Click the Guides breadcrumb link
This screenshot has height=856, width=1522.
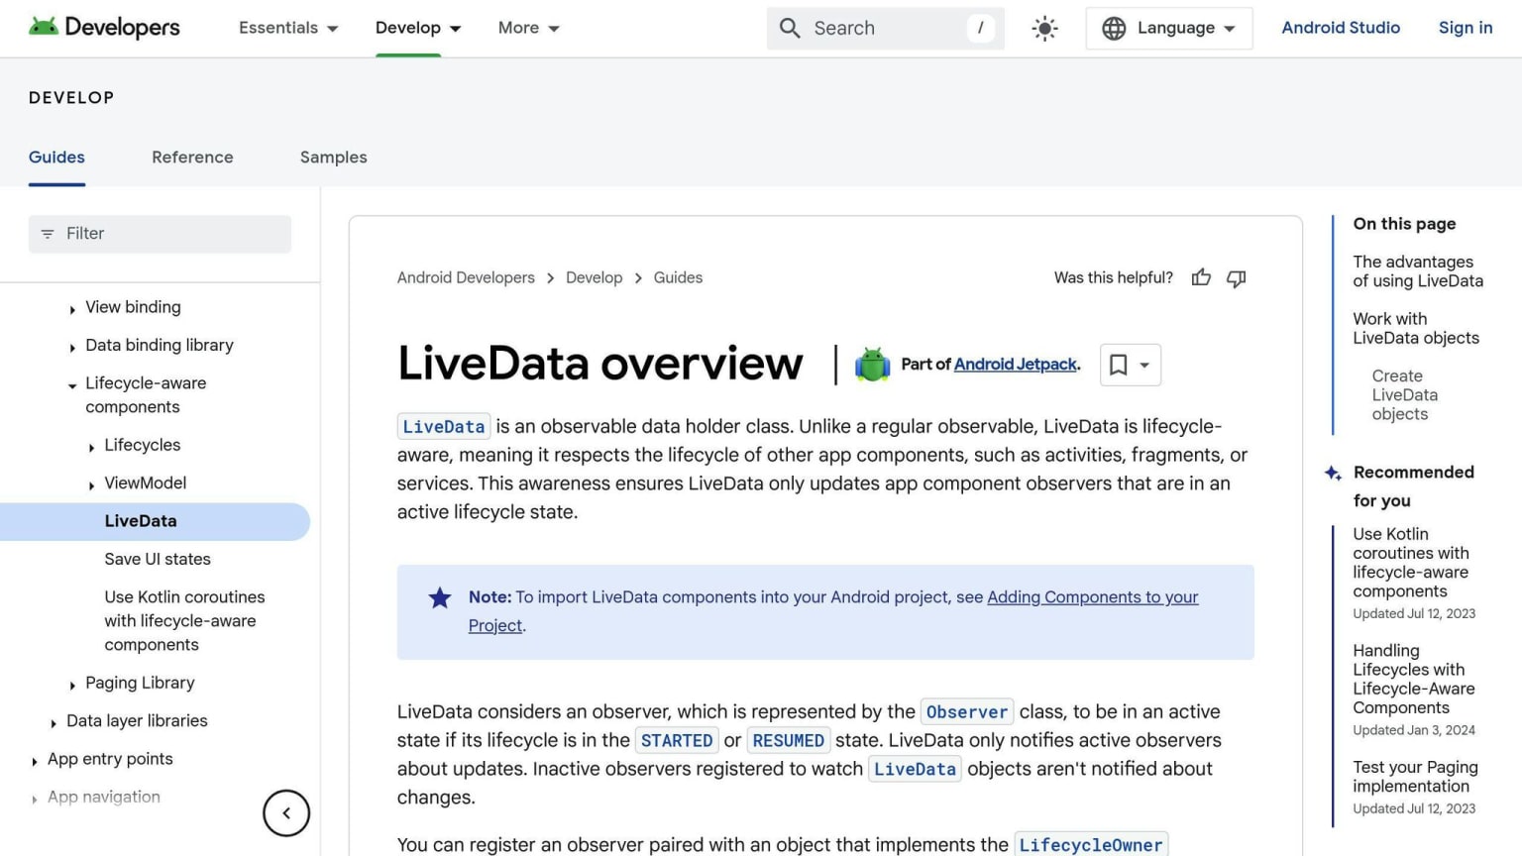tap(678, 277)
